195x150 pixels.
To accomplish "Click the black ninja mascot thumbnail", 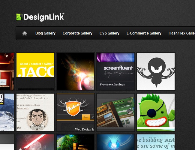I will point(156,71).
